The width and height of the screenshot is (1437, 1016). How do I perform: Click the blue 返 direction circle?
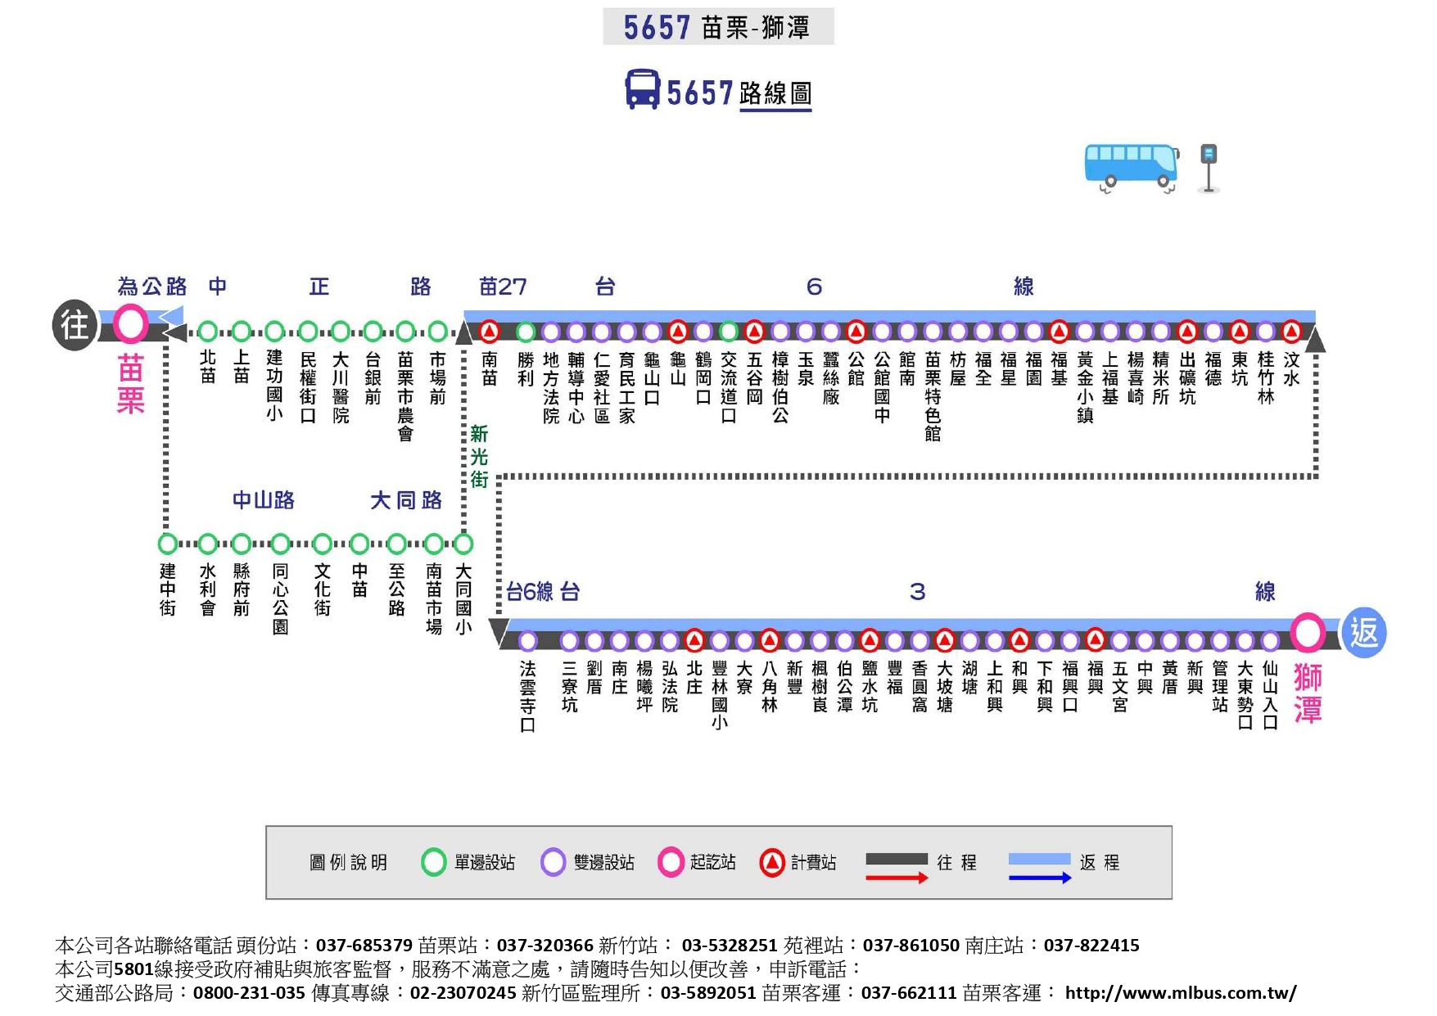(x=1362, y=632)
